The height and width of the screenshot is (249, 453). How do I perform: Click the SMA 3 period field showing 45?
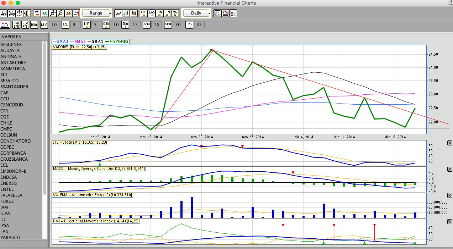[199, 25]
